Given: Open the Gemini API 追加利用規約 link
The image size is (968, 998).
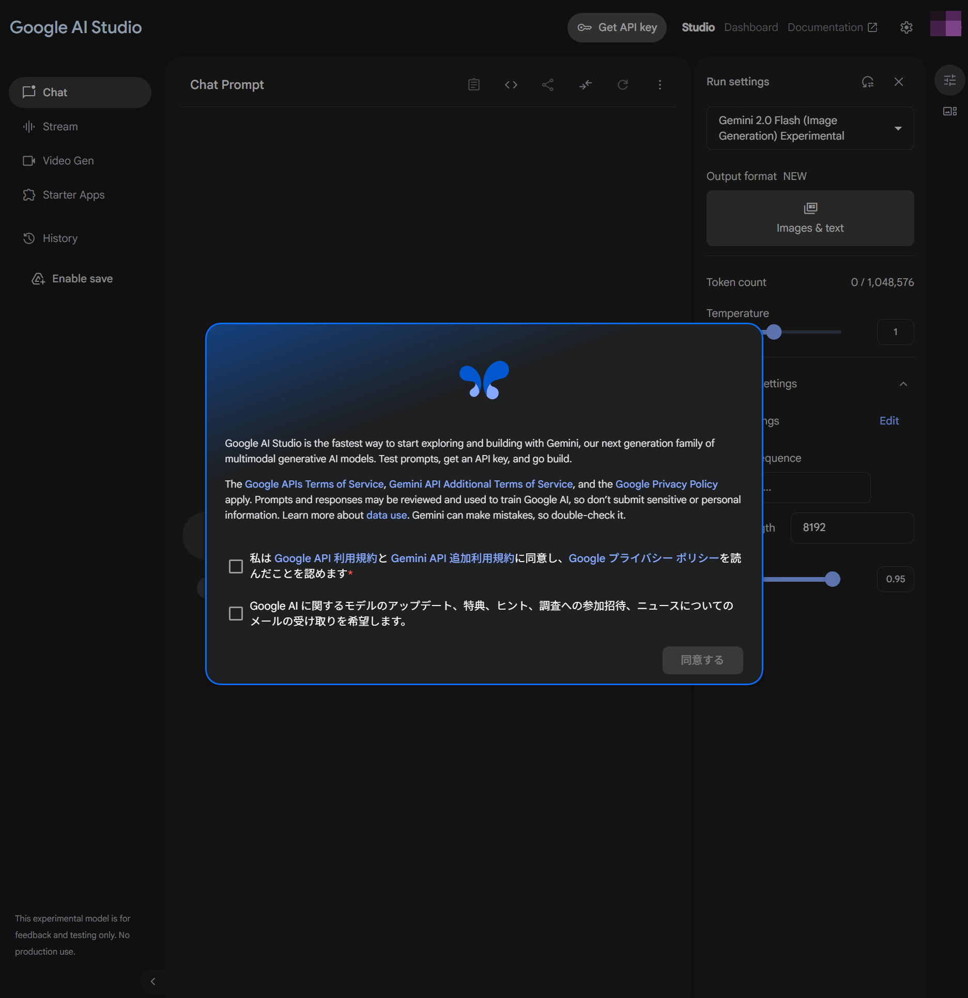Looking at the screenshot, I should click(x=452, y=558).
